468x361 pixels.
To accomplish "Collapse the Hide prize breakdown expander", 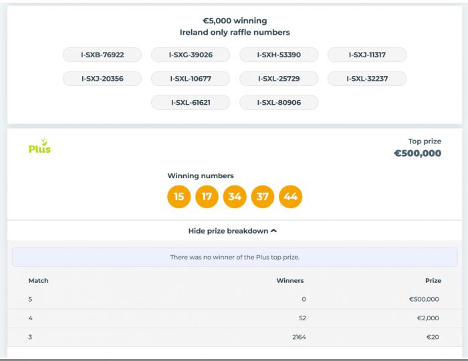I will 233,231.
